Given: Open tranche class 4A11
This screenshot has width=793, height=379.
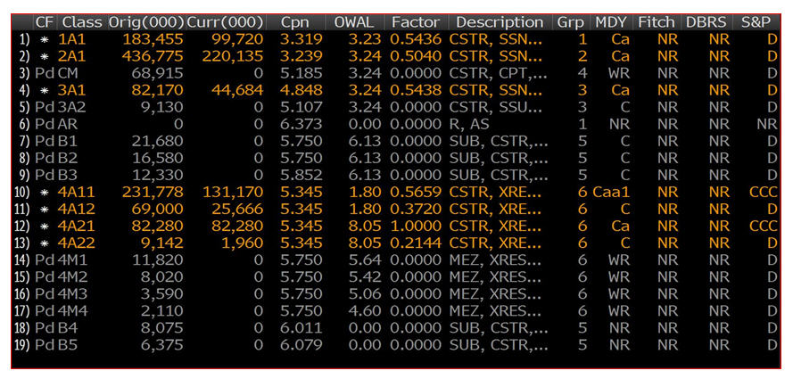Looking at the screenshot, I should pyautogui.click(x=78, y=193).
